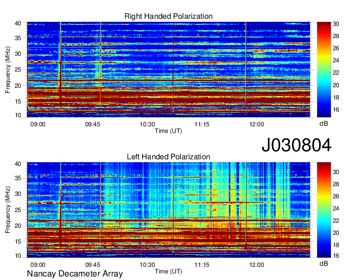Select 25 MHz frequency tick of Left Handed plot
Screen dimensions: 345x280
[x=18, y=210]
